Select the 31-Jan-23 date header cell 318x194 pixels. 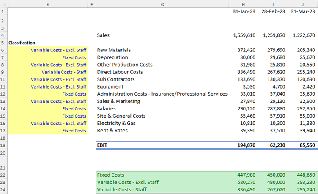click(244, 11)
